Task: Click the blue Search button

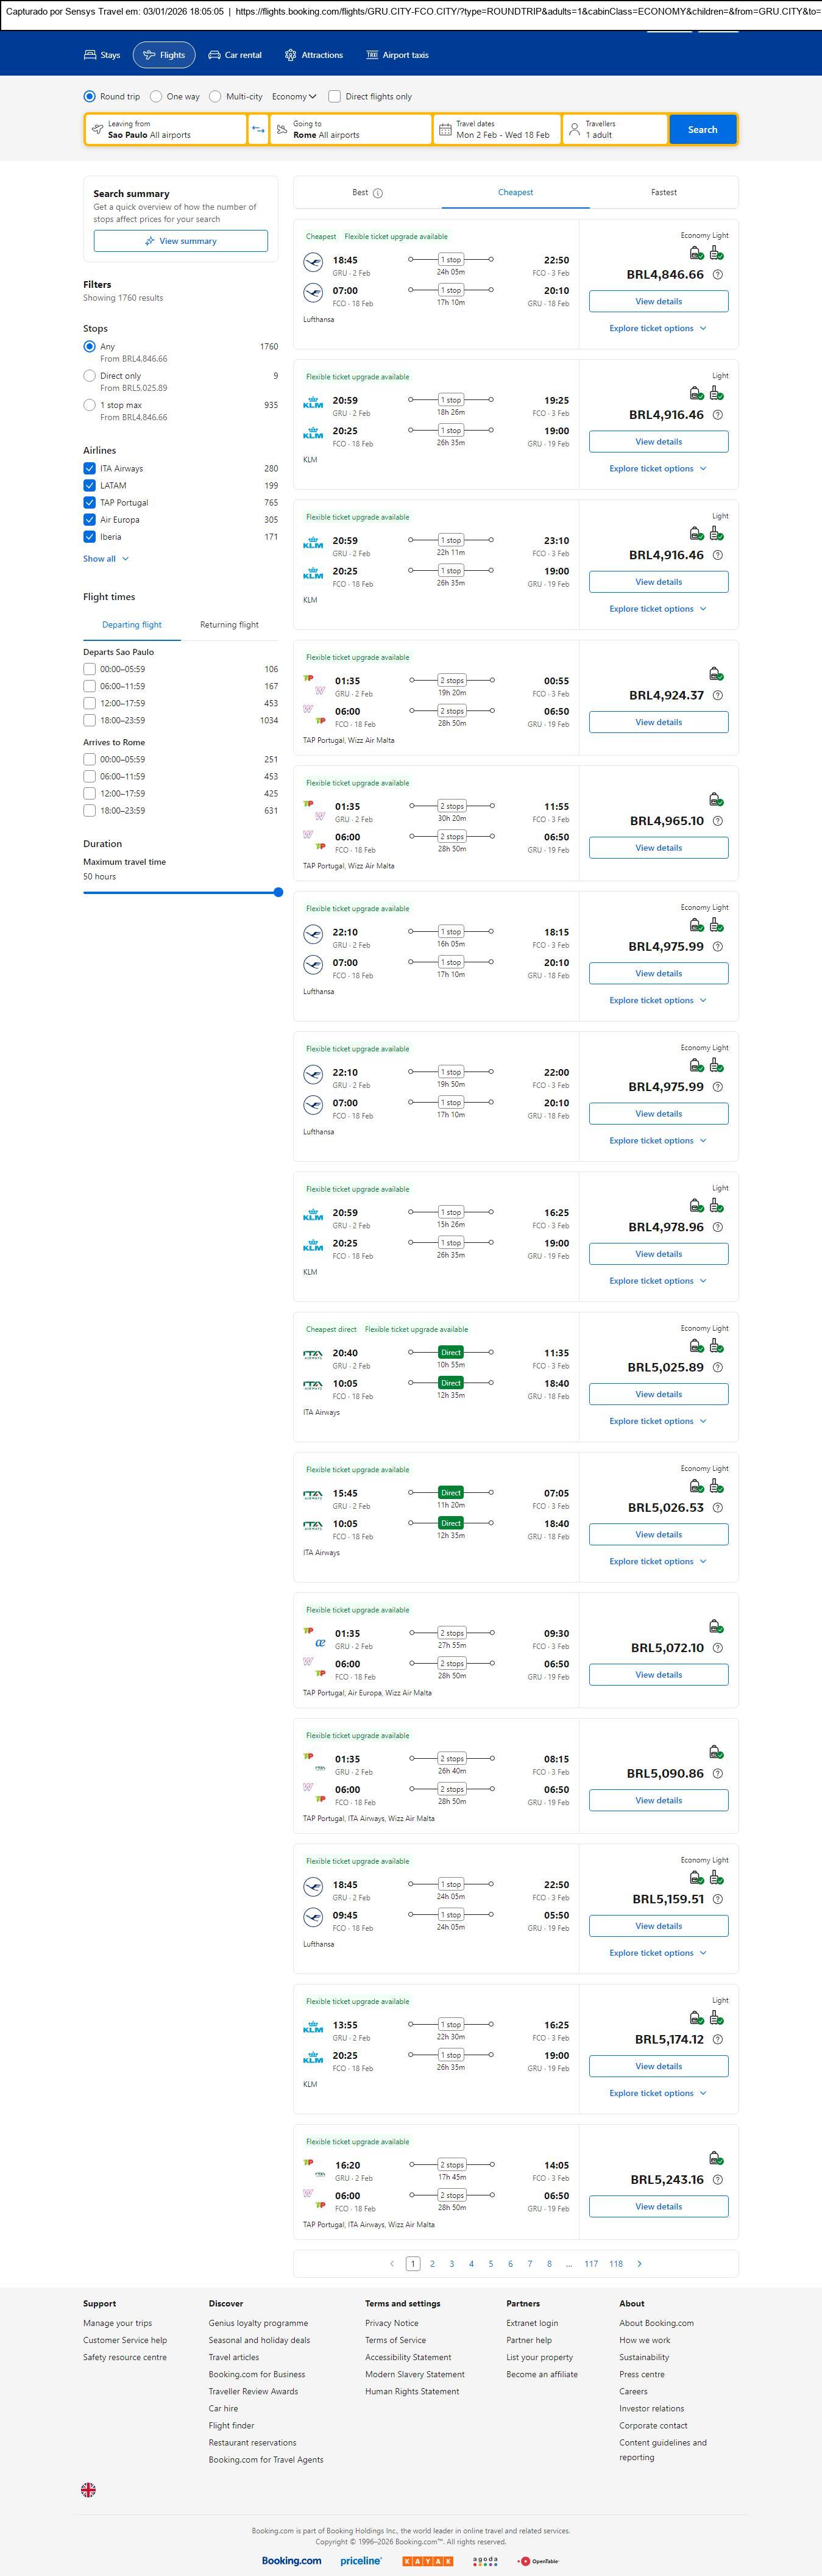Action: [x=702, y=129]
